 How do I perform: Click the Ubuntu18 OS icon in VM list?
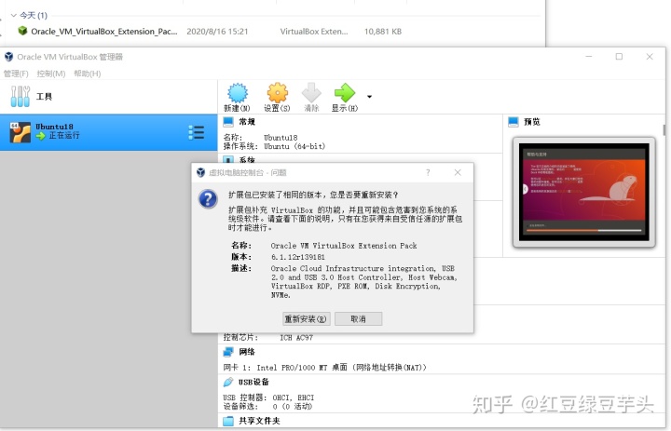point(21,132)
